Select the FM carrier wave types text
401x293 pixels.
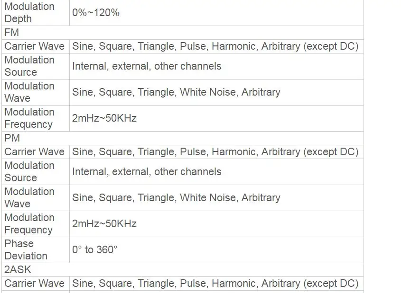(x=215, y=46)
